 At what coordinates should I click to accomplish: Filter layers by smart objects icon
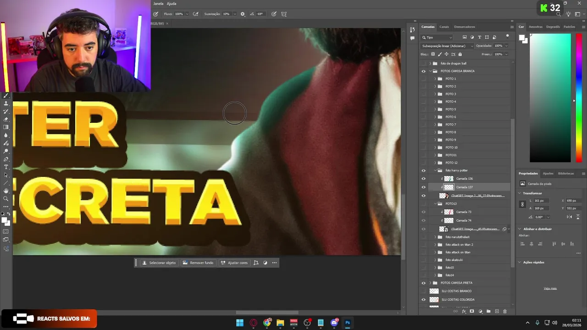tap(494, 37)
